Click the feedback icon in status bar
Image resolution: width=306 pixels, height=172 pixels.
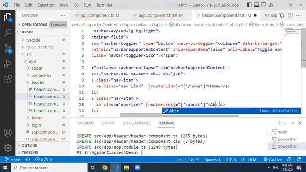289,160
